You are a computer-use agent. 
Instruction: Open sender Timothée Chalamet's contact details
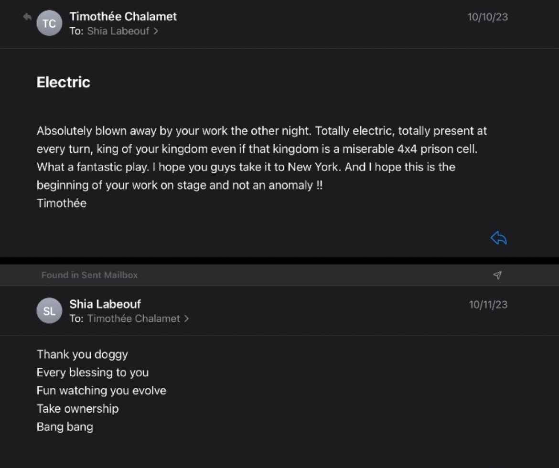point(123,16)
